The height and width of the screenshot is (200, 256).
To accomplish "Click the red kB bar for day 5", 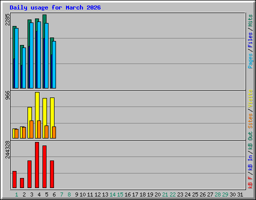I will point(44,167).
